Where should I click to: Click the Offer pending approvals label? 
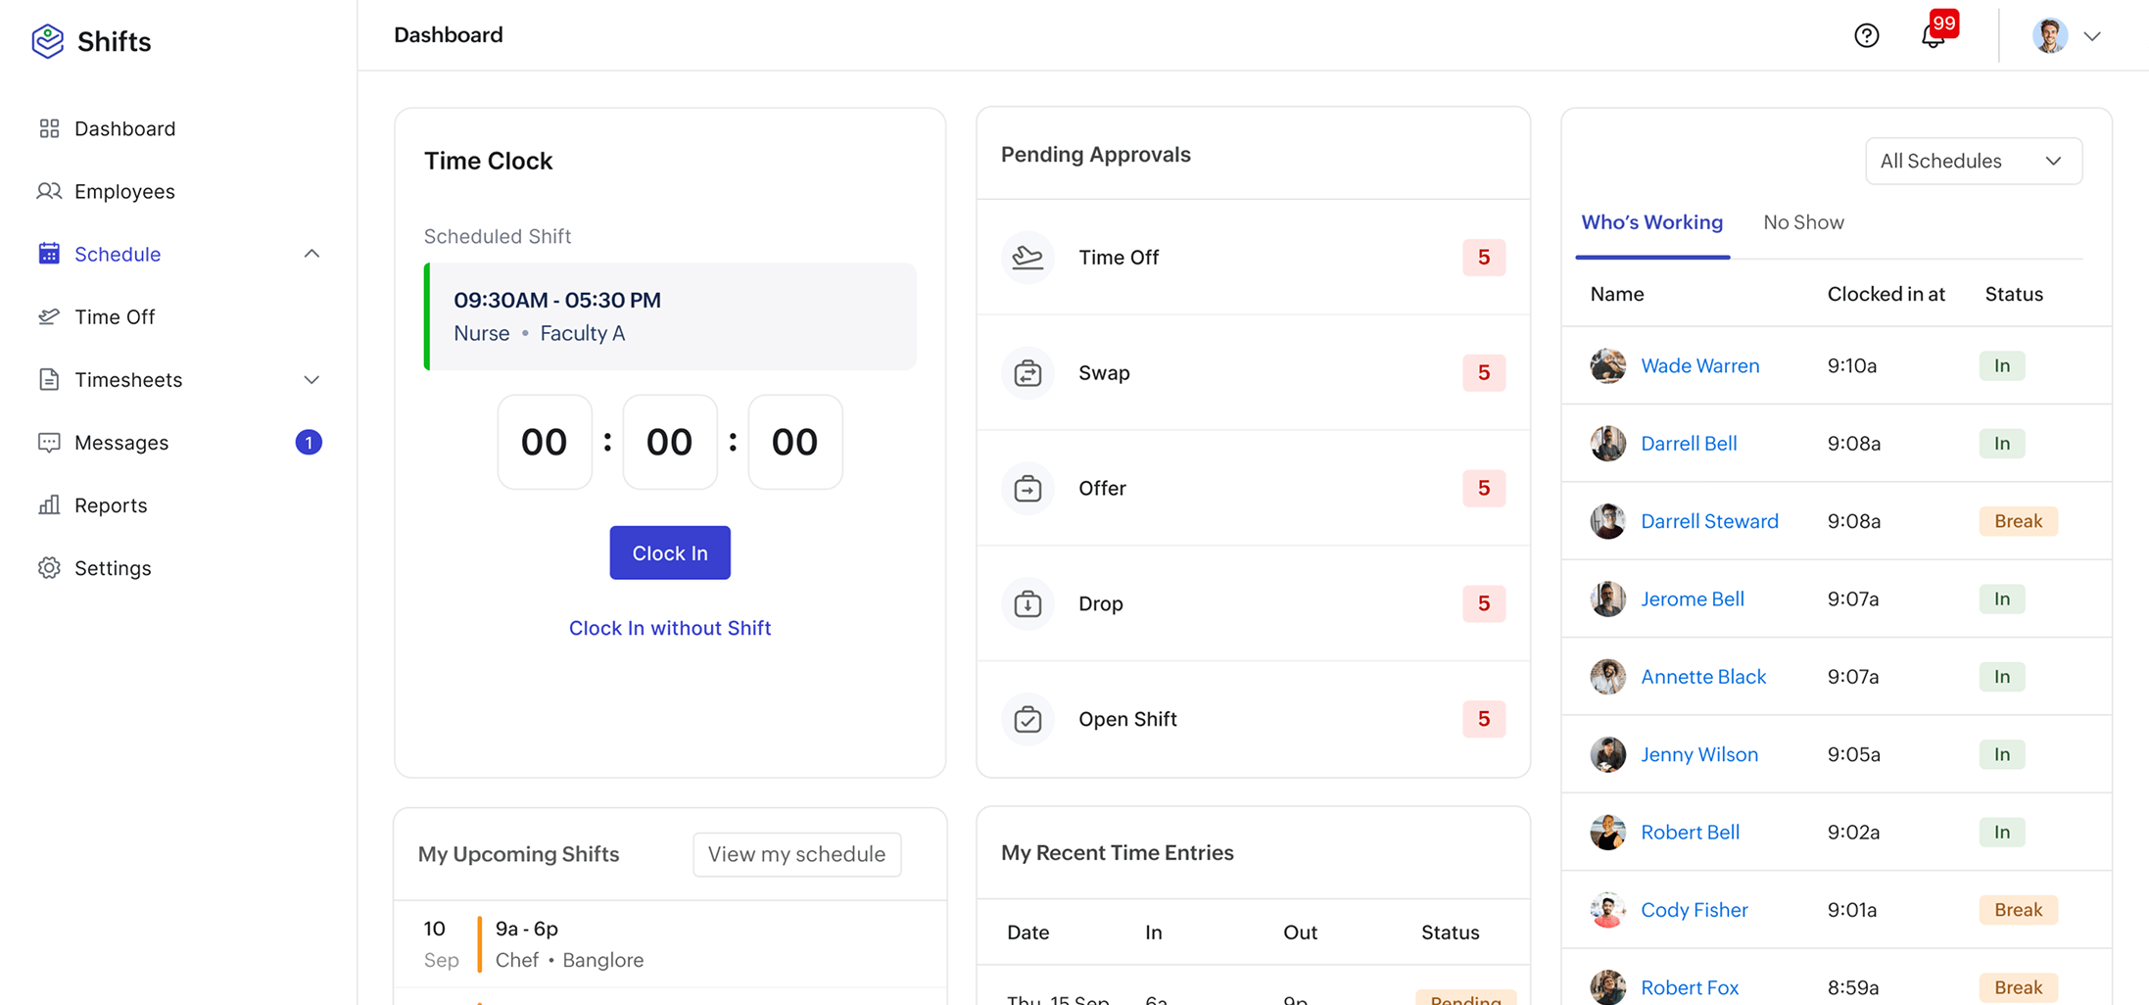(x=1102, y=488)
